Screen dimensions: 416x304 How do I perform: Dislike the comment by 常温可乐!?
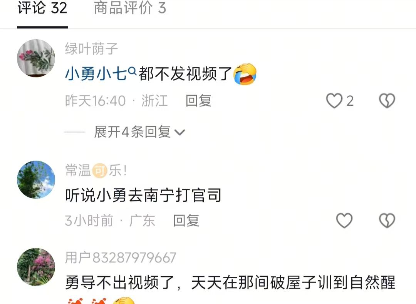[387, 220]
